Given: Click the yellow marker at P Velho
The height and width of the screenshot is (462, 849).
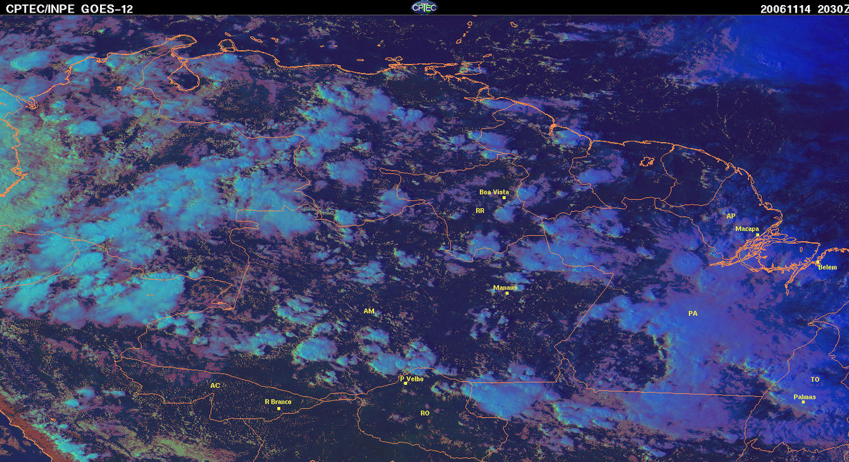Looking at the screenshot, I should (x=406, y=384).
